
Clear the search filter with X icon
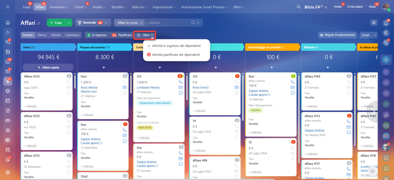click(198, 22)
